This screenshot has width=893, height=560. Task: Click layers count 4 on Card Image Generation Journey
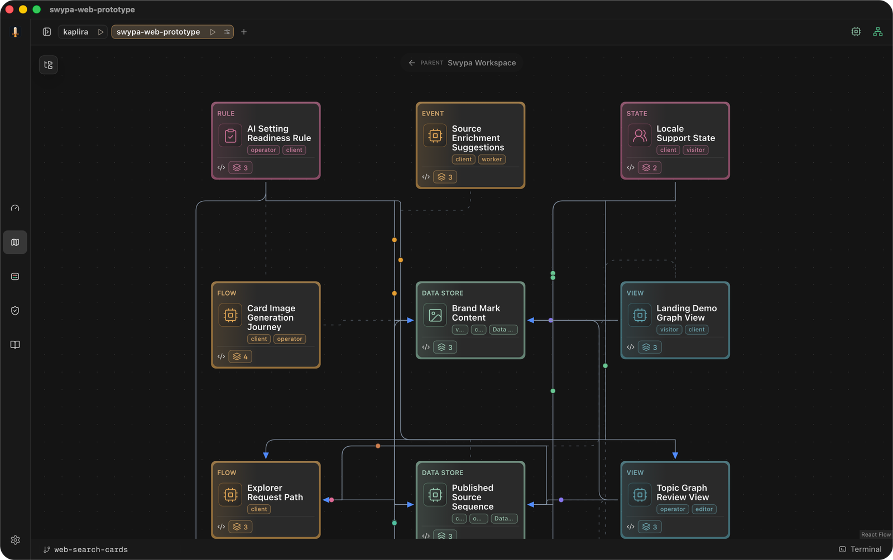click(x=241, y=356)
